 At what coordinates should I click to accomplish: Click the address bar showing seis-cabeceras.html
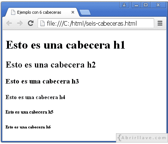point(96,23)
